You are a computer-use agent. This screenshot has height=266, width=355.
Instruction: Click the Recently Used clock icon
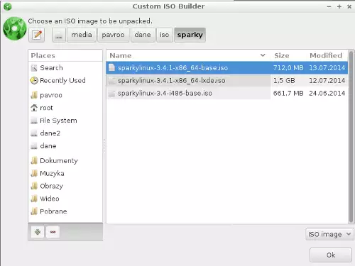(34, 81)
